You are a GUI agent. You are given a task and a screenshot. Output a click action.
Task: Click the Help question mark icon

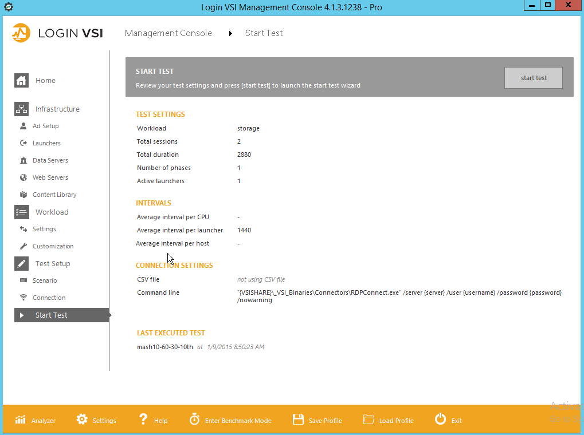coord(143,420)
